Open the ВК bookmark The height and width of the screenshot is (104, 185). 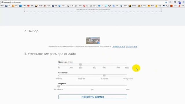click(8, 6)
